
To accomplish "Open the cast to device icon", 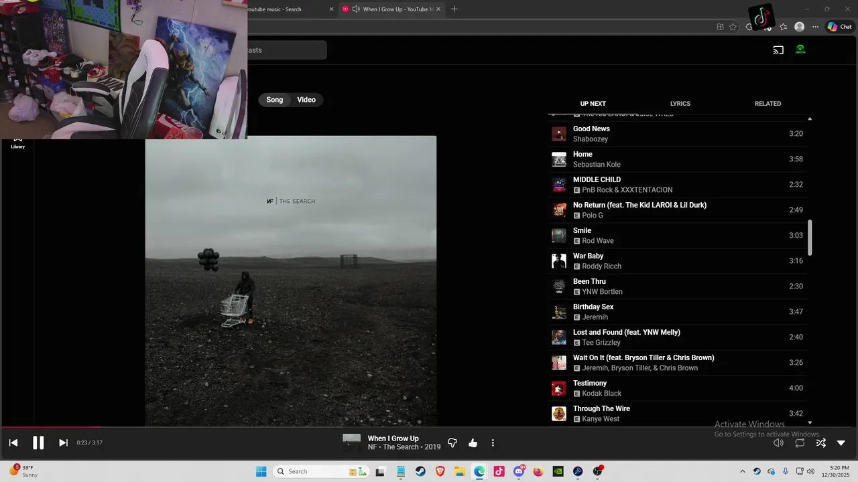I will pos(778,50).
